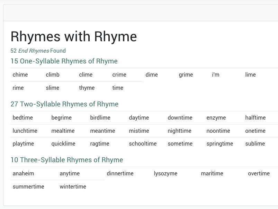
Task: Choose 'nighttime' from the rhyme list
Action: tap(179, 131)
